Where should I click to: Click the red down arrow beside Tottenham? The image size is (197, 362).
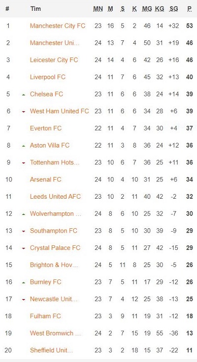[23, 163]
